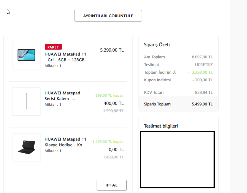Screen dimensions: 247x193
Task: Click the Sipariş Toplamı label
Action: coord(157,104)
